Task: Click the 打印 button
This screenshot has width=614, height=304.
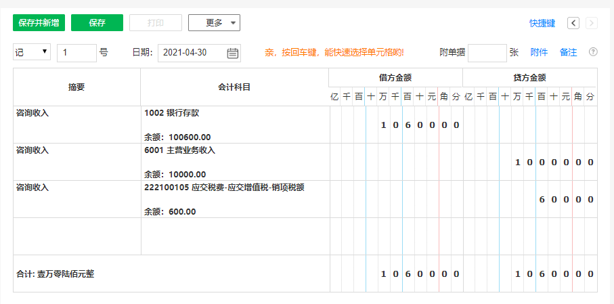Action: coord(156,23)
